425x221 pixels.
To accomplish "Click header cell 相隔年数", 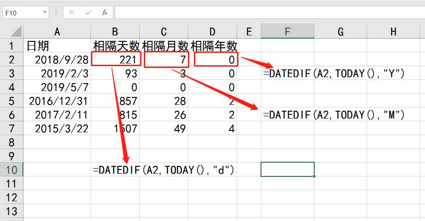I will coord(212,45).
